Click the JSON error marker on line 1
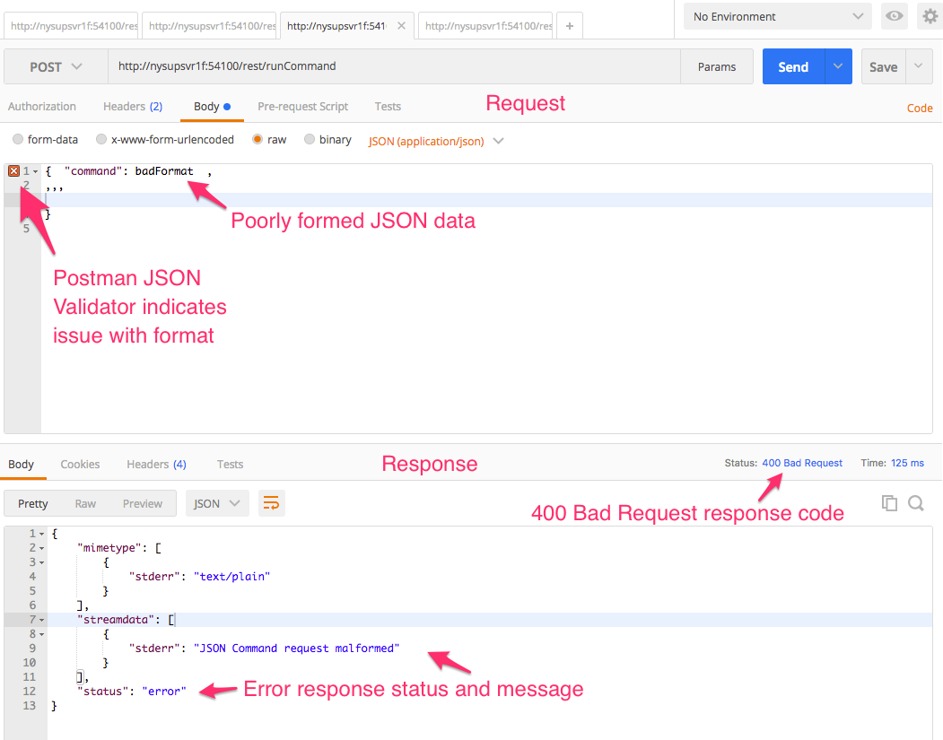943x740 pixels. click(13, 170)
